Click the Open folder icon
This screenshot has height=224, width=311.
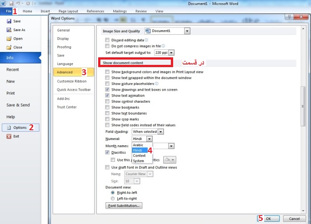coord(9,39)
